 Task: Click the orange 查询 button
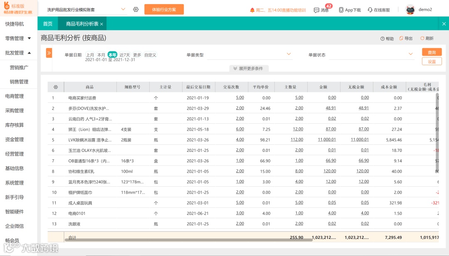(x=432, y=52)
